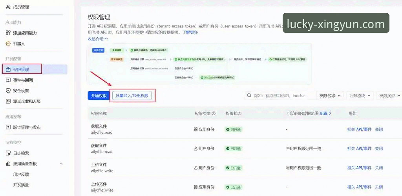Viewport: 402px width, 196px height.
Task: Click the 事件与回调 icon
Action: tap(8, 80)
